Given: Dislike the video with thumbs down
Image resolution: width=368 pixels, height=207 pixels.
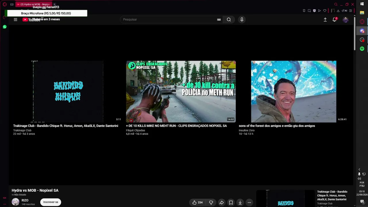Looking at the screenshot, I should pos(211,203).
